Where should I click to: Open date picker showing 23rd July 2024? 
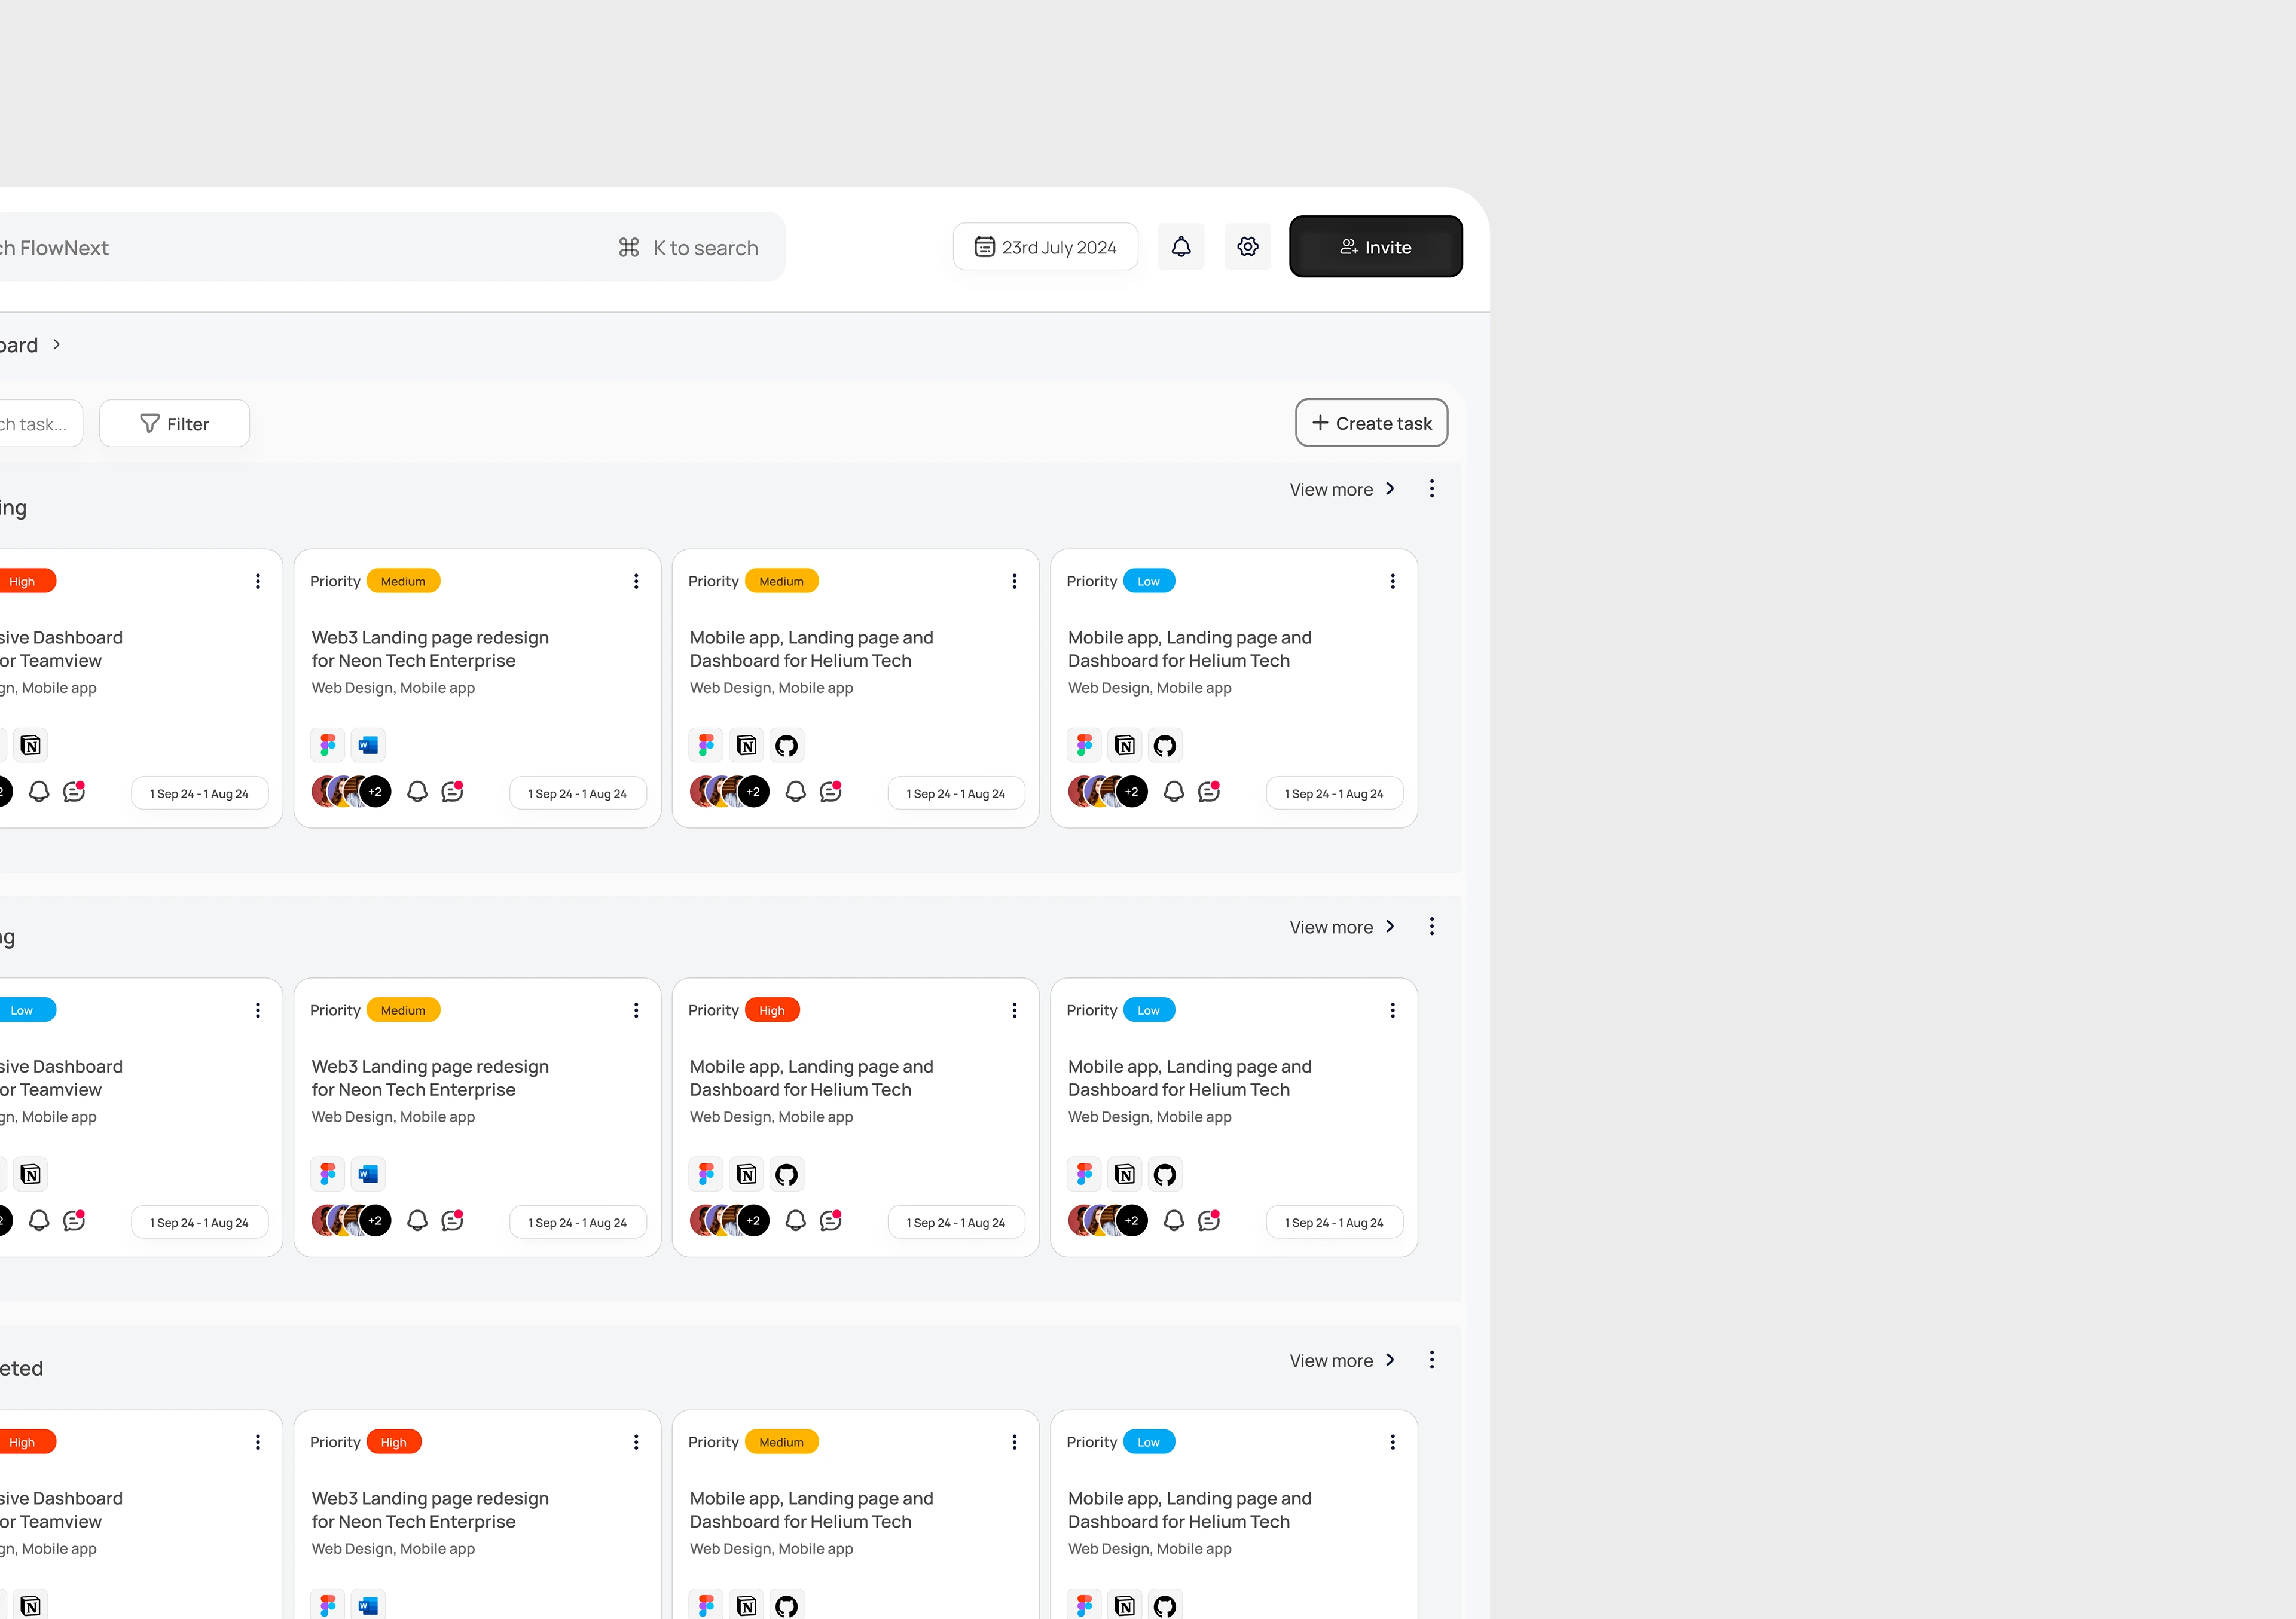click(1045, 247)
